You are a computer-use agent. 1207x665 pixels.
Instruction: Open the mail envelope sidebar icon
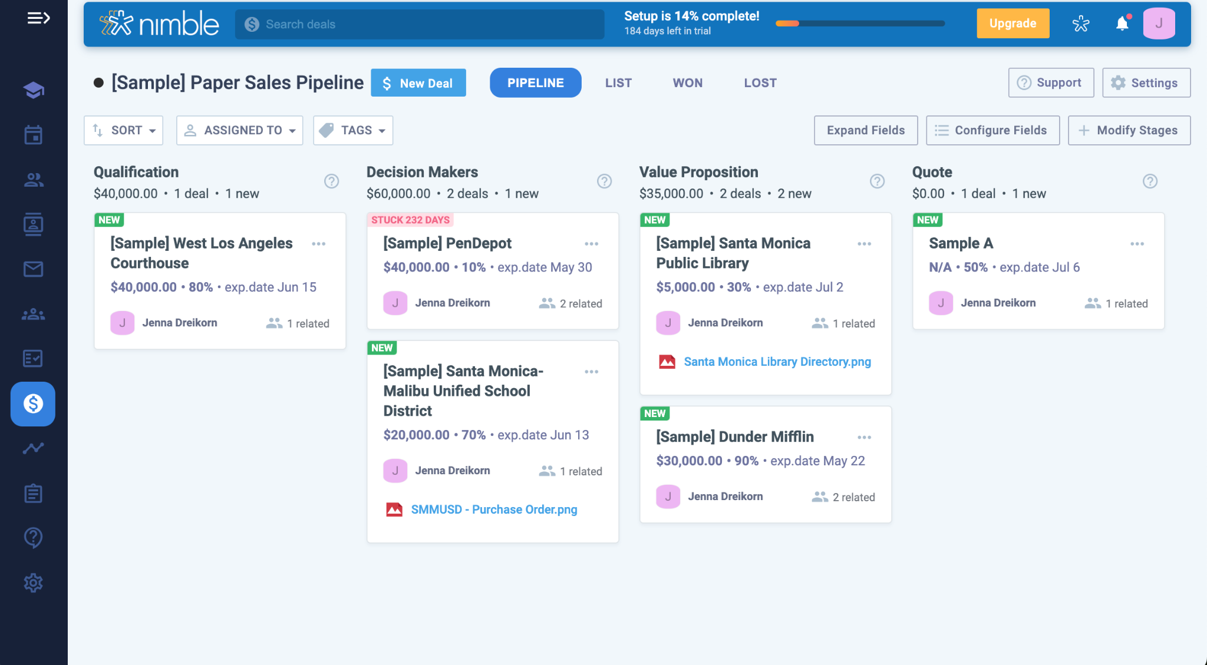tap(33, 269)
